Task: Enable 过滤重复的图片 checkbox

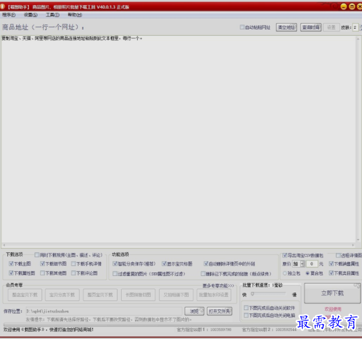Action: [115, 274]
